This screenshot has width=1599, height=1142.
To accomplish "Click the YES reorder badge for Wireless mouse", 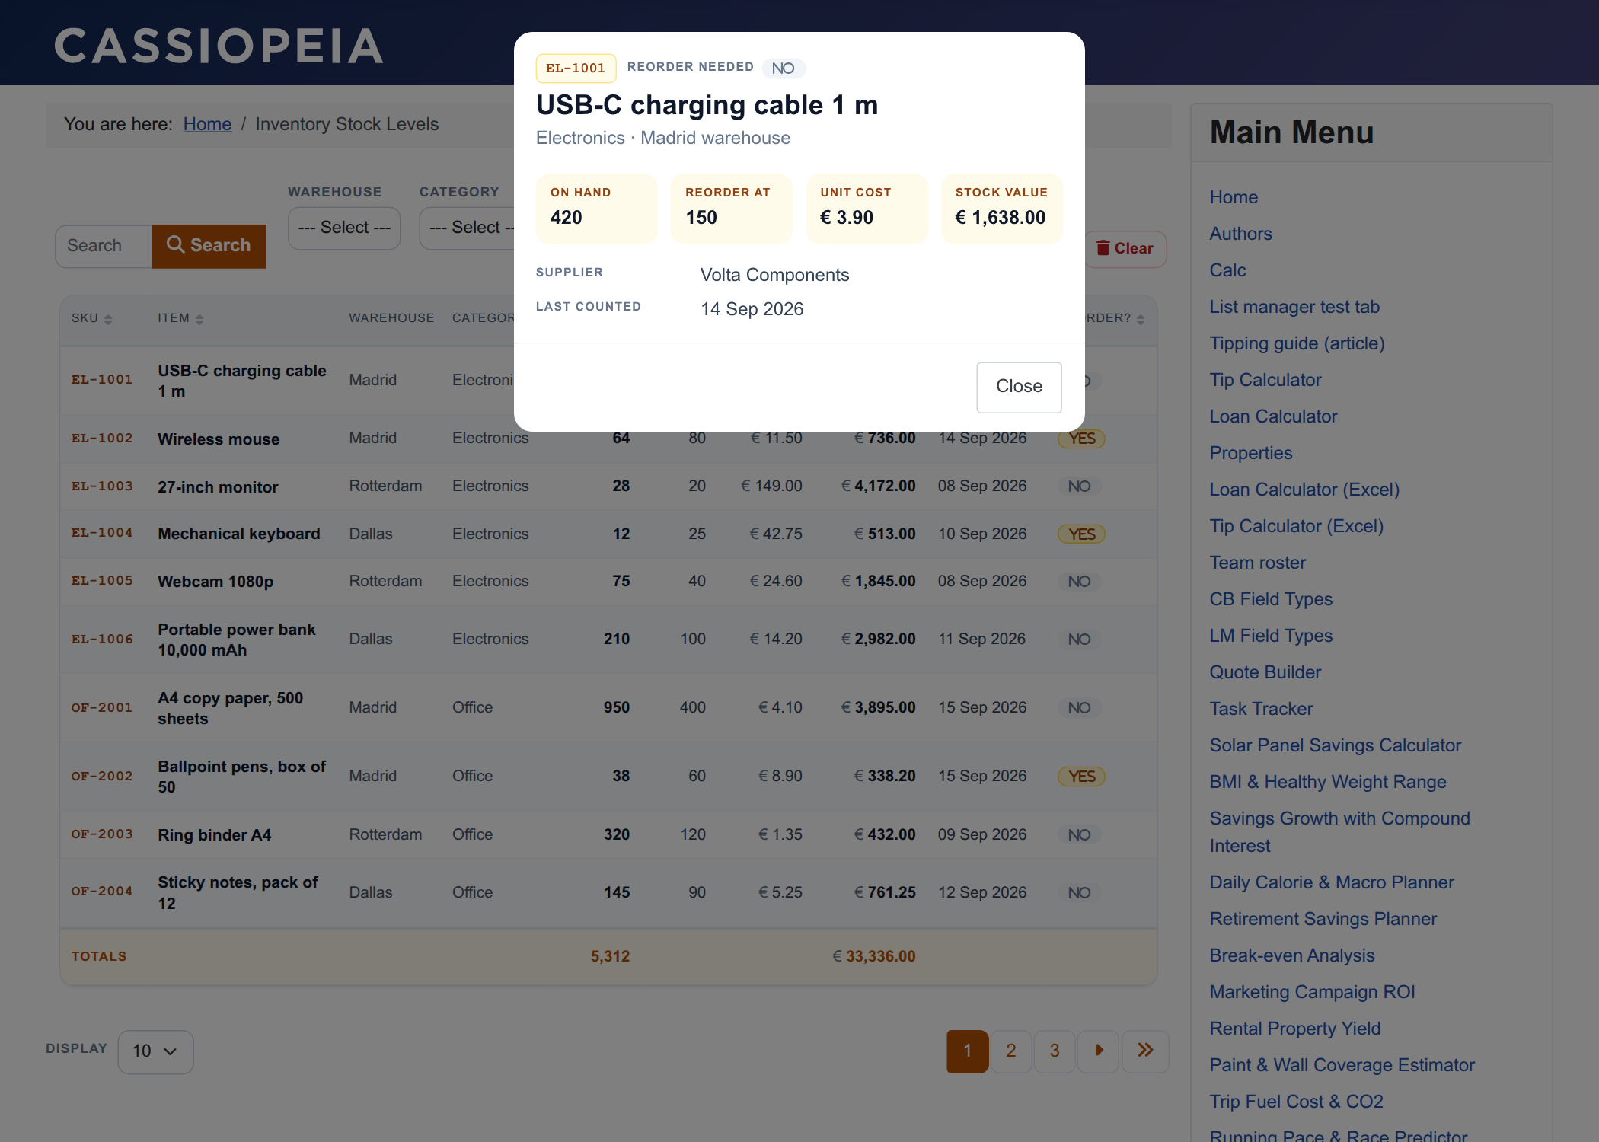I will (1081, 439).
